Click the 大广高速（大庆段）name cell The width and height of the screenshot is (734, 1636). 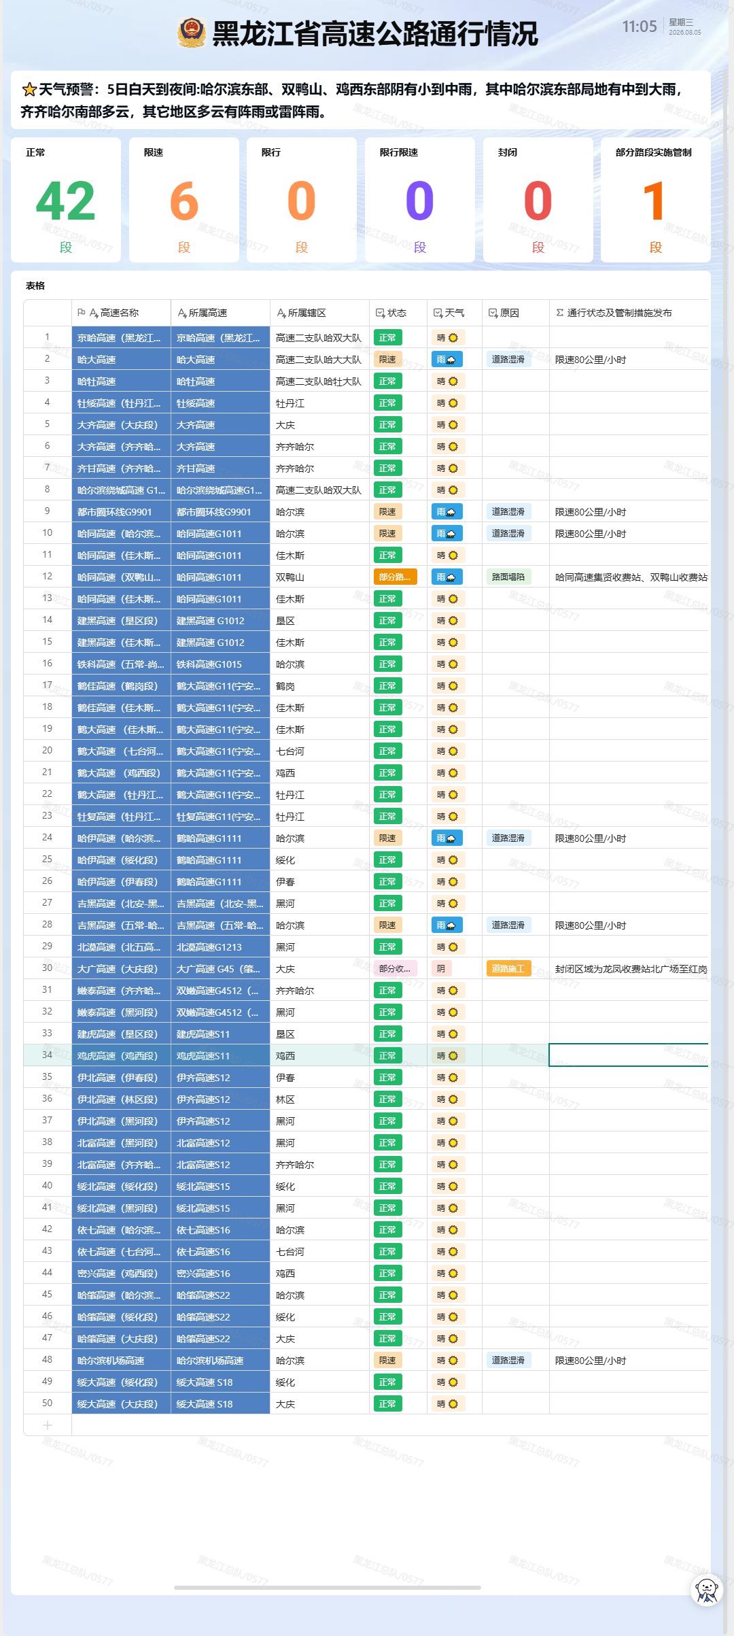point(121,968)
